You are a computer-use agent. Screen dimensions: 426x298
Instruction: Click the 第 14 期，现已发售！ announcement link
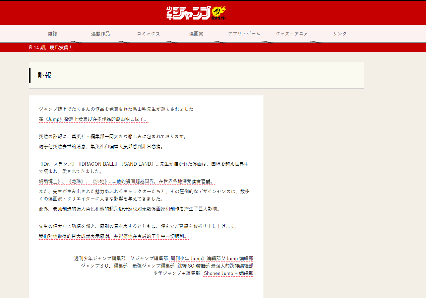(x=51, y=48)
